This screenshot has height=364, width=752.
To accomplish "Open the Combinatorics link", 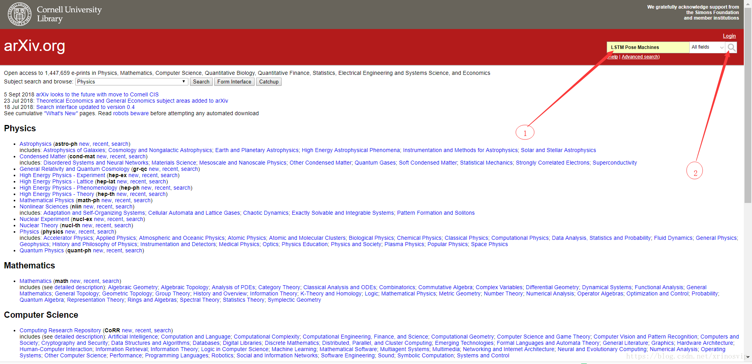I will [x=397, y=287].
